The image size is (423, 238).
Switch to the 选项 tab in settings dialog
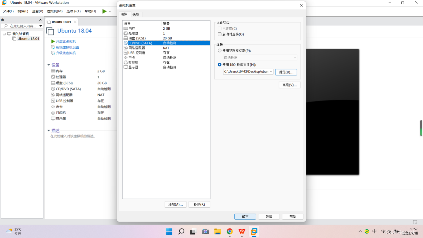pos(136,14)
